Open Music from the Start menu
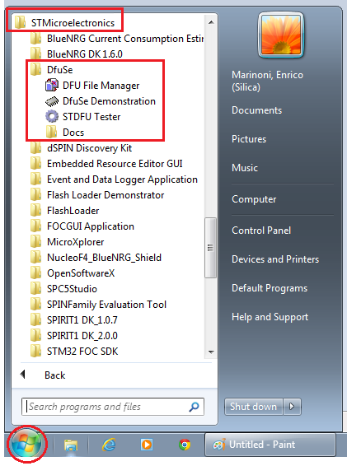This screenshot has width=347, height=466. [245, 168]
